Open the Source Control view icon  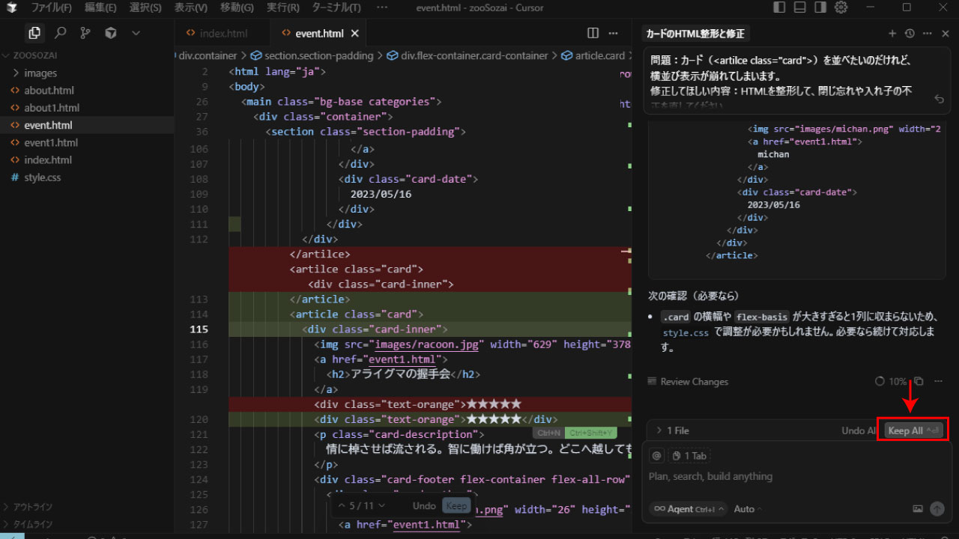pyautogui.click(x=85, y=33)
